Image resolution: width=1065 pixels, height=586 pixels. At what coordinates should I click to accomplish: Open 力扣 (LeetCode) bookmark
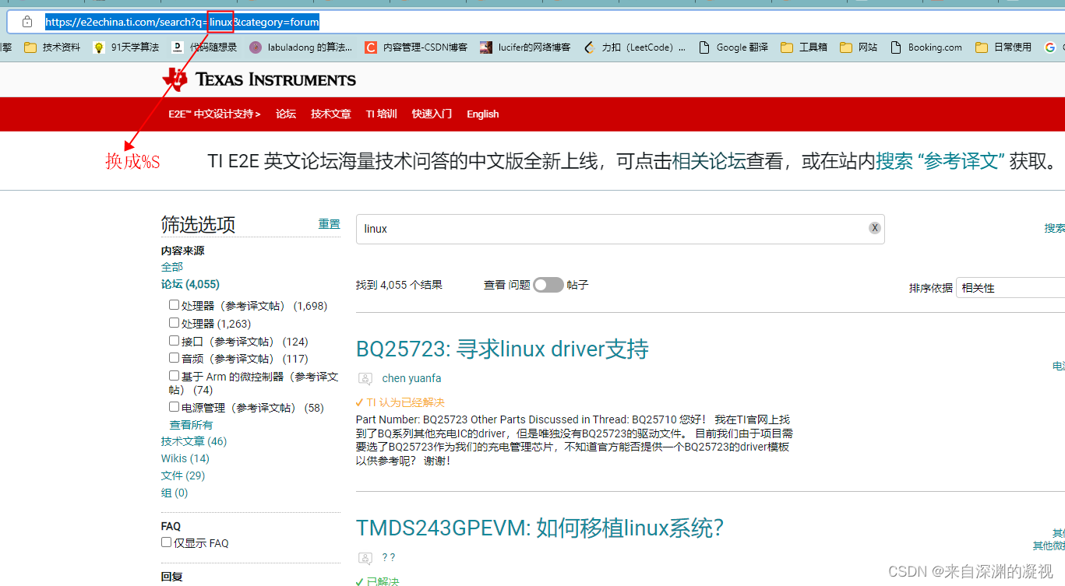[634, 47]
